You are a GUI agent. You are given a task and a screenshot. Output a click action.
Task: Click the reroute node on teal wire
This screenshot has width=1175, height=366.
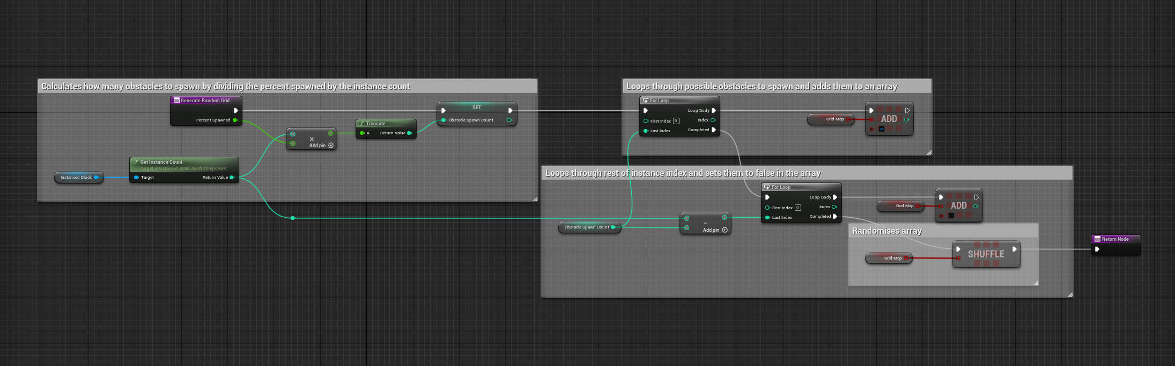(292, 218)
